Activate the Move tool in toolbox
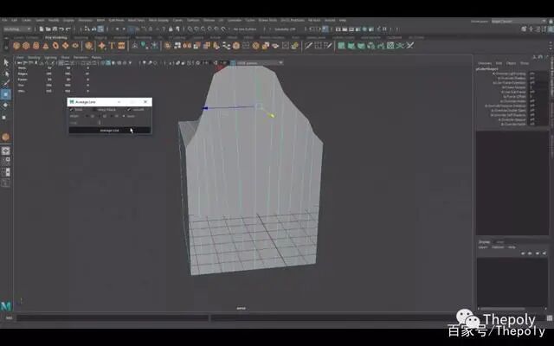 tap(6, 94)
